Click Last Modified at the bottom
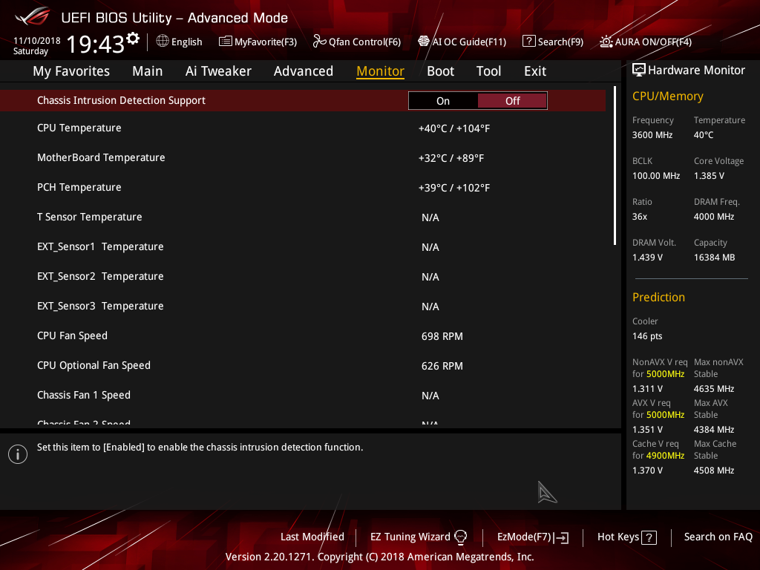The width and height of the screenshot is (760, 570). click(x=312, y=536)
